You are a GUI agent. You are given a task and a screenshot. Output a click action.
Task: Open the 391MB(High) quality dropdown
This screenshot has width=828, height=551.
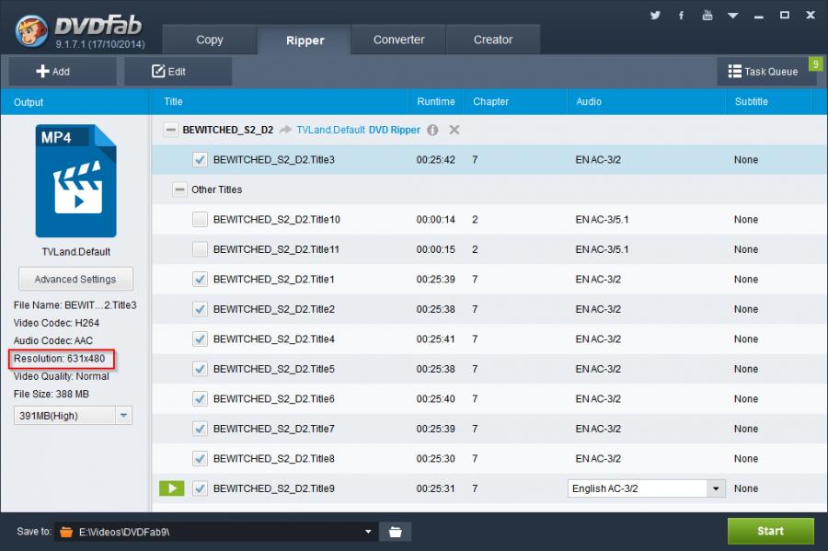tap(73, 416)
